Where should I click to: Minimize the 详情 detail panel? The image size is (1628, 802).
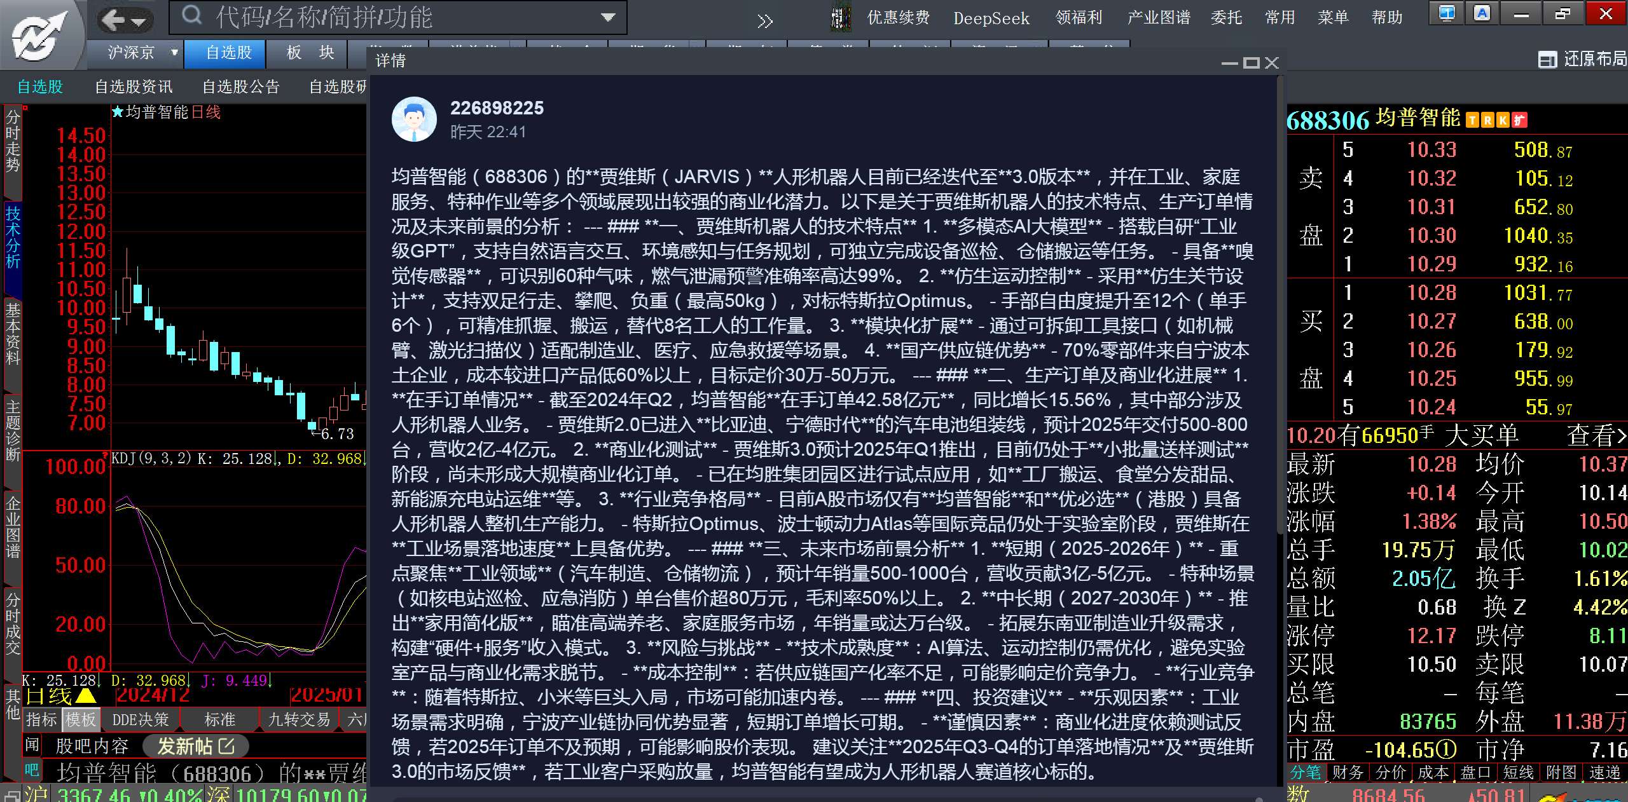pyautogui.click(x=1230, y=63)
